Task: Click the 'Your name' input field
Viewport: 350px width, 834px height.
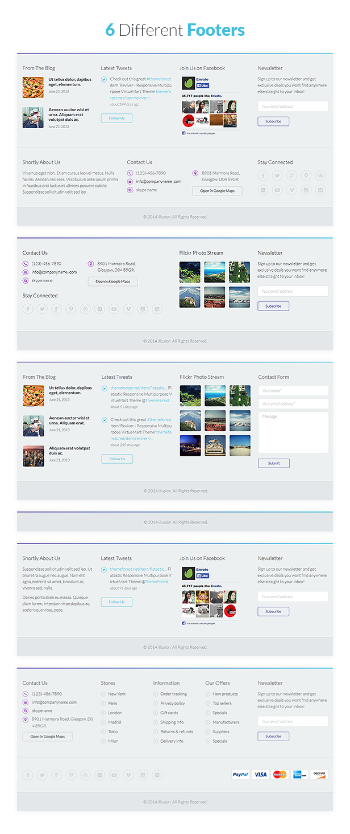Action: (293, 391)
